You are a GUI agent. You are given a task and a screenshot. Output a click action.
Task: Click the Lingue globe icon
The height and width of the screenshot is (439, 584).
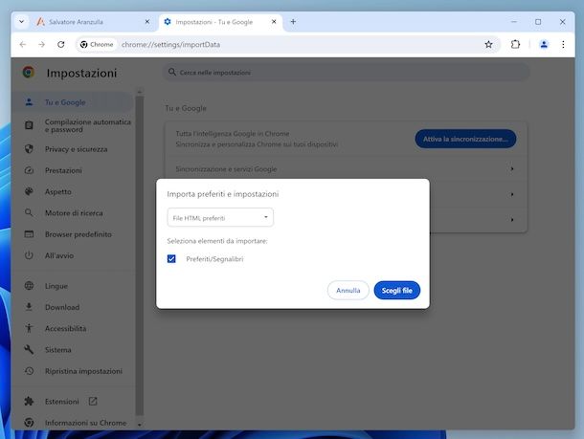(x=29, y=286)
